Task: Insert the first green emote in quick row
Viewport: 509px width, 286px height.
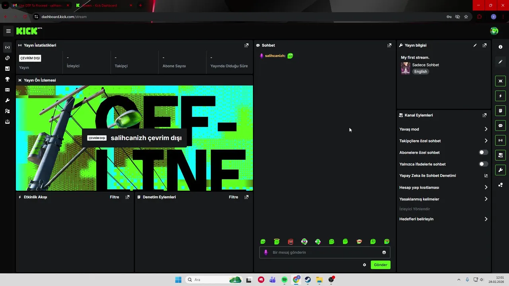Action: [263, 242]
